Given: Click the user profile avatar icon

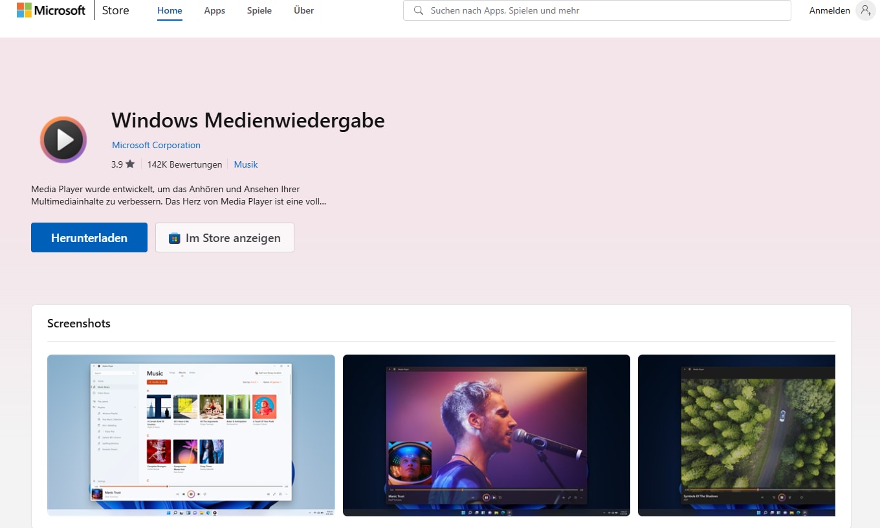Looking at the screenshot, I should pyautogui.click(x=865, y=10).
